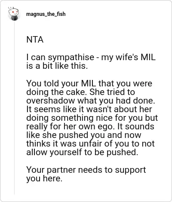The height and width of the screenshot is (202, 172).
Task: Click the line "like she pushed you and now"
Action: 84,135
